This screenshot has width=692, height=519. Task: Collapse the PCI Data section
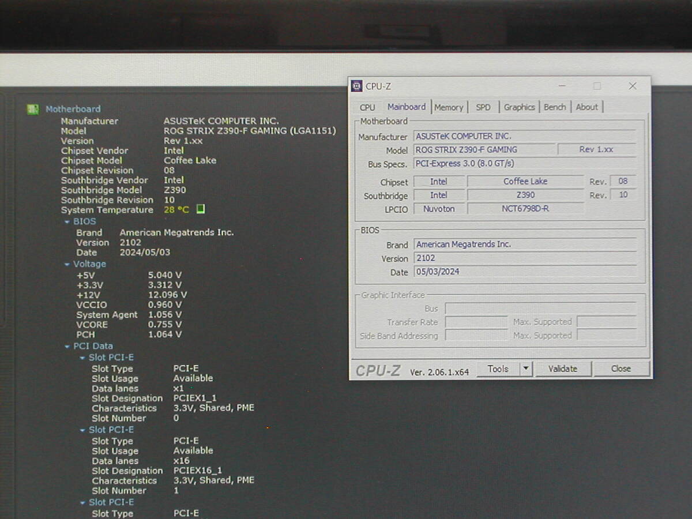point(67,346)
